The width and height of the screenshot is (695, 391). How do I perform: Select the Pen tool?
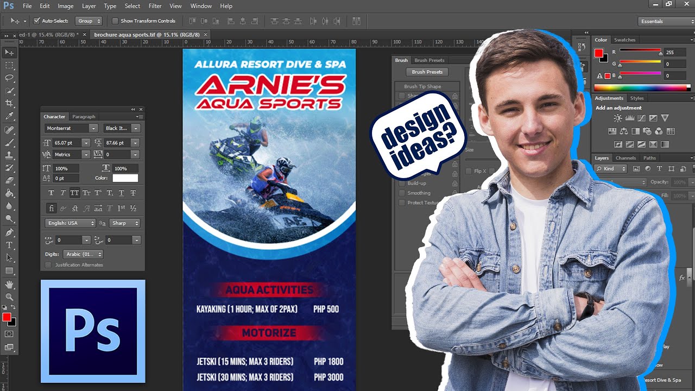[9, 232]
